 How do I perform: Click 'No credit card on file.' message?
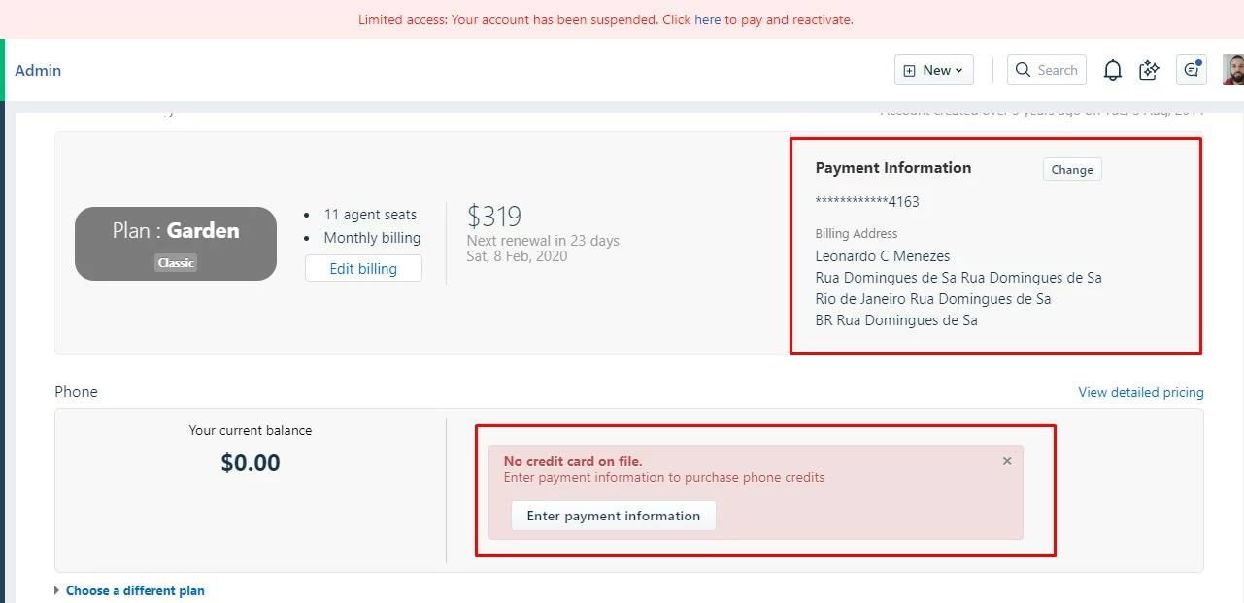tap(573, 461)
